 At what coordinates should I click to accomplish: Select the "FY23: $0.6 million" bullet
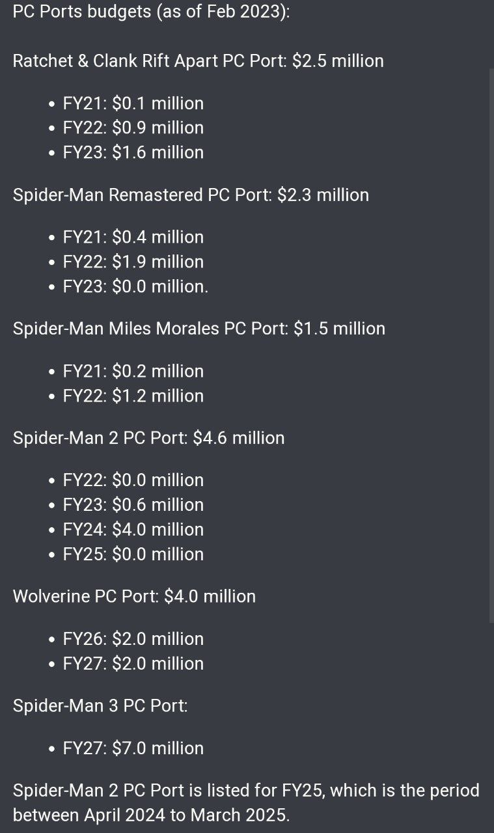[x=133, y=504]
